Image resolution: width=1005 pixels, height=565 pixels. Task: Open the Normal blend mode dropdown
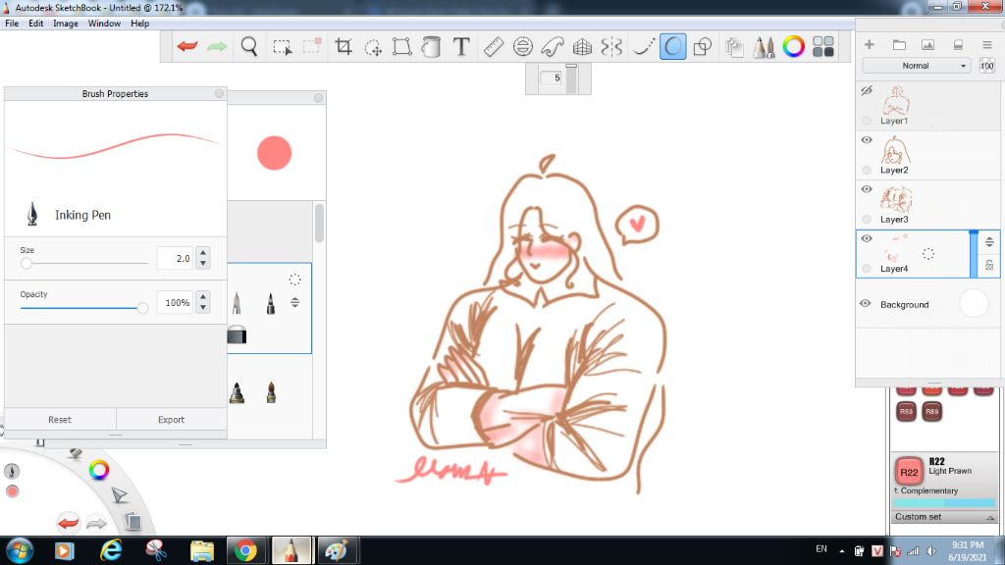[918, 66]
